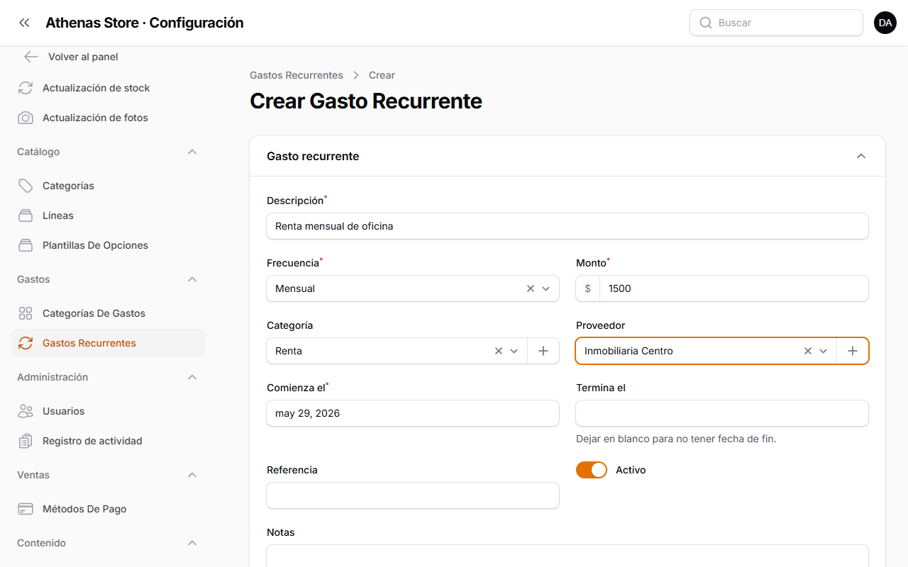Collapse sidebar with double chevron icon
The image size is (908, 567).
pyautogui.click(x=25, y=23)
